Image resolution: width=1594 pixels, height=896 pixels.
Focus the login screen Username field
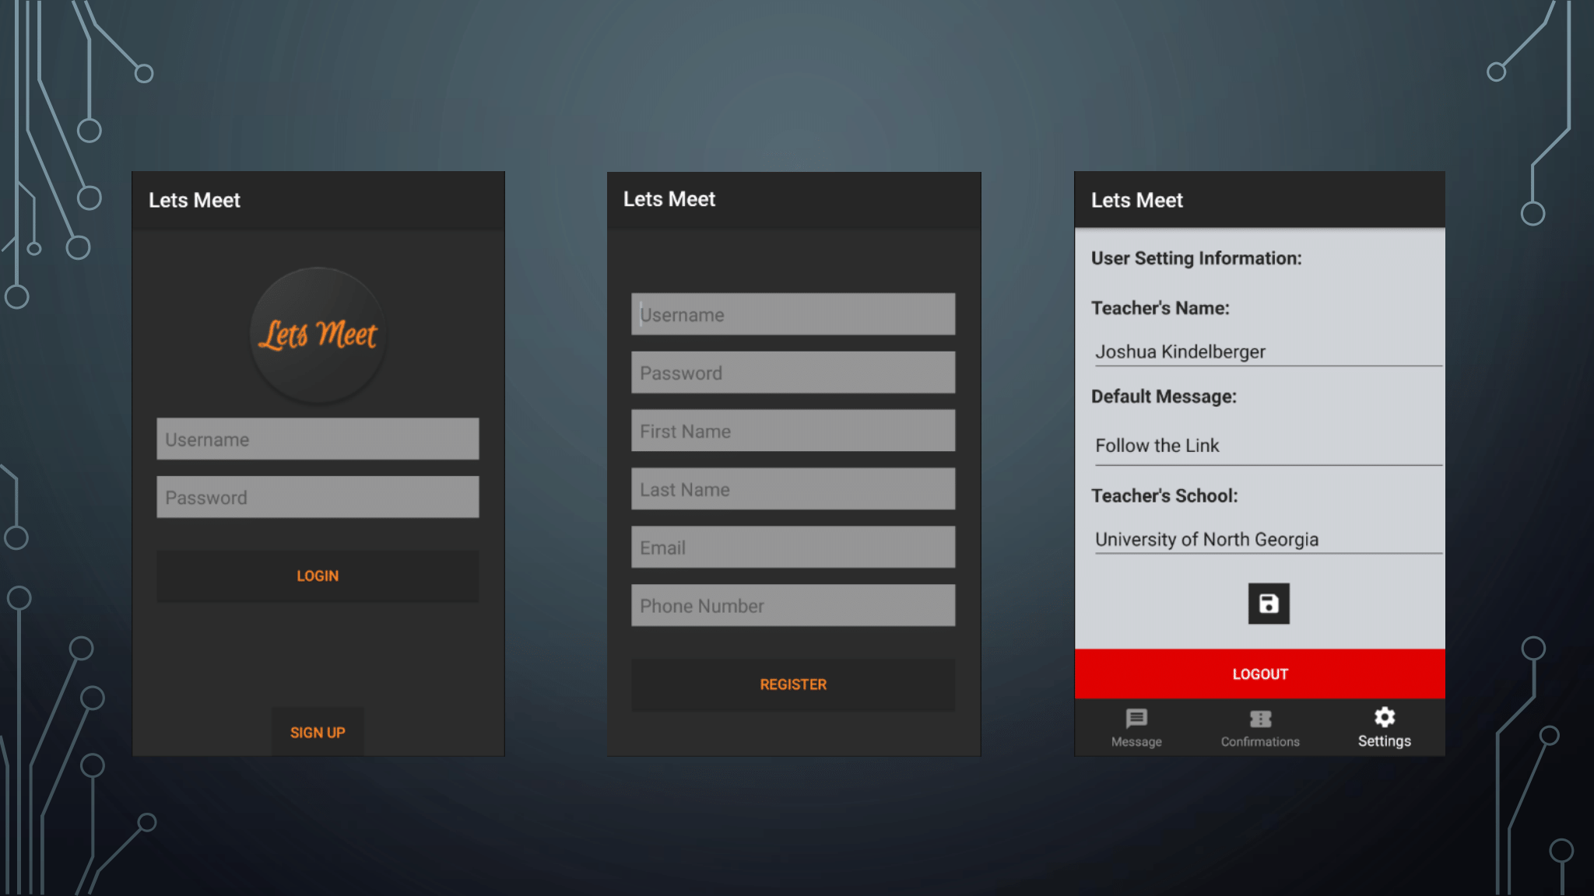pos(318,439)
